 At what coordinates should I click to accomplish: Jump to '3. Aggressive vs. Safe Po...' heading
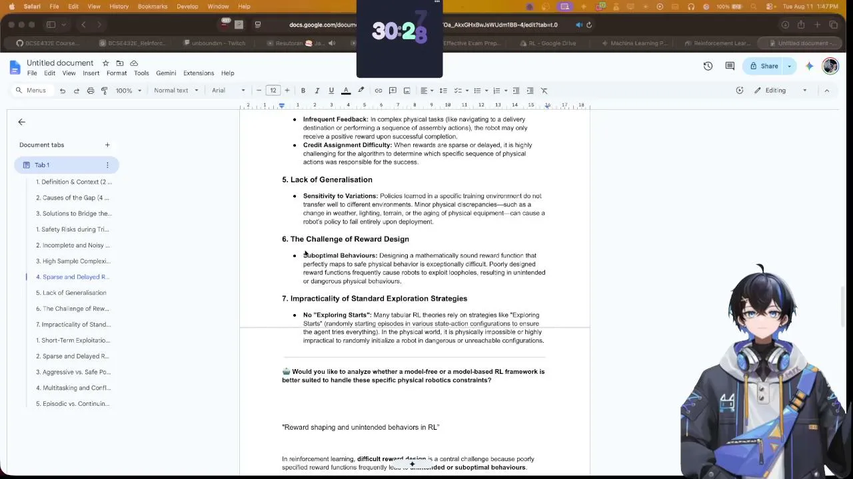tap(73, 372)
